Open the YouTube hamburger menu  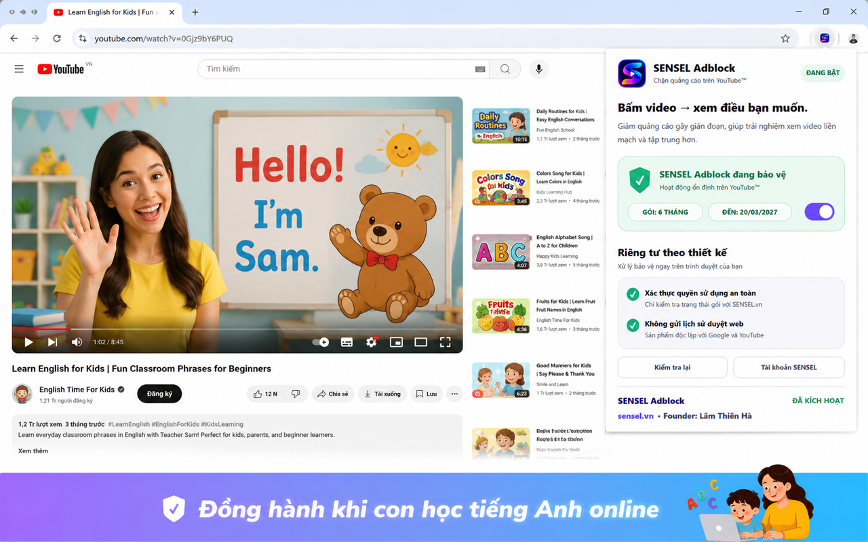pyautogui.click(x=19, y=69)
